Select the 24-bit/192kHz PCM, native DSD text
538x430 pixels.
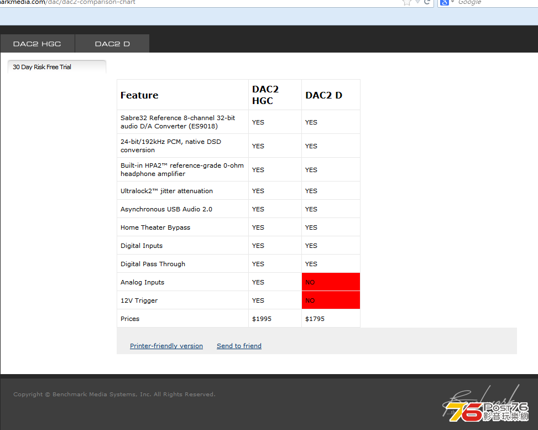click(171, 146)
